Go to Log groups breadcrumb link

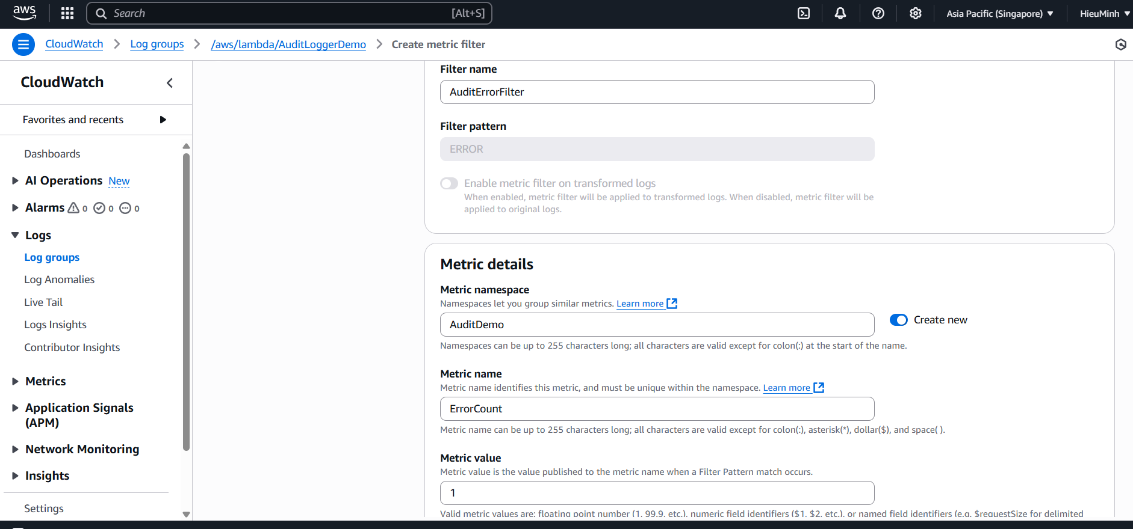click(x=157, y=44)
